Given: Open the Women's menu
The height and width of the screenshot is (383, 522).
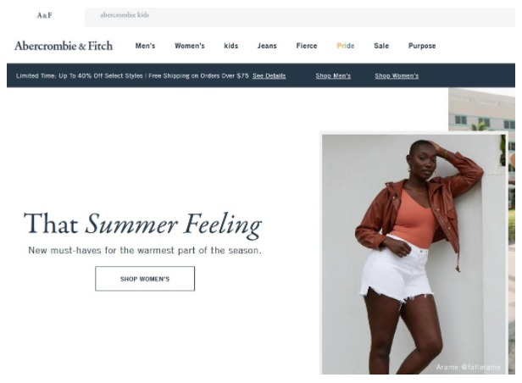Looking at the screenshot, I should 190,46.
